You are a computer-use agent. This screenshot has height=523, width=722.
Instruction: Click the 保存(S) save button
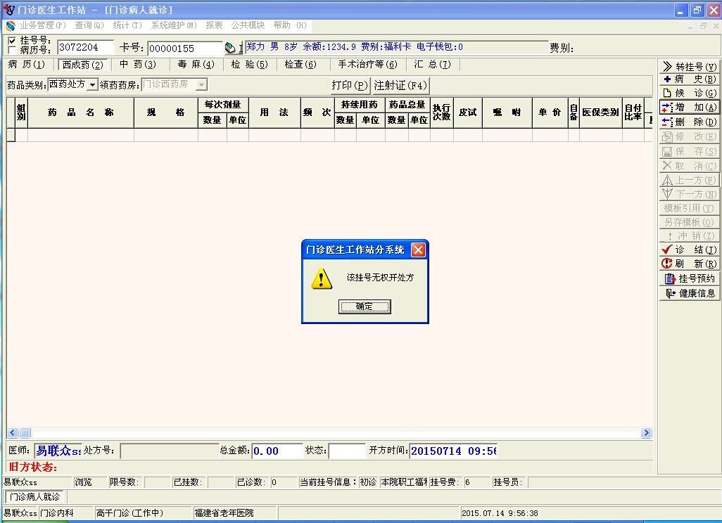[690, 151]
